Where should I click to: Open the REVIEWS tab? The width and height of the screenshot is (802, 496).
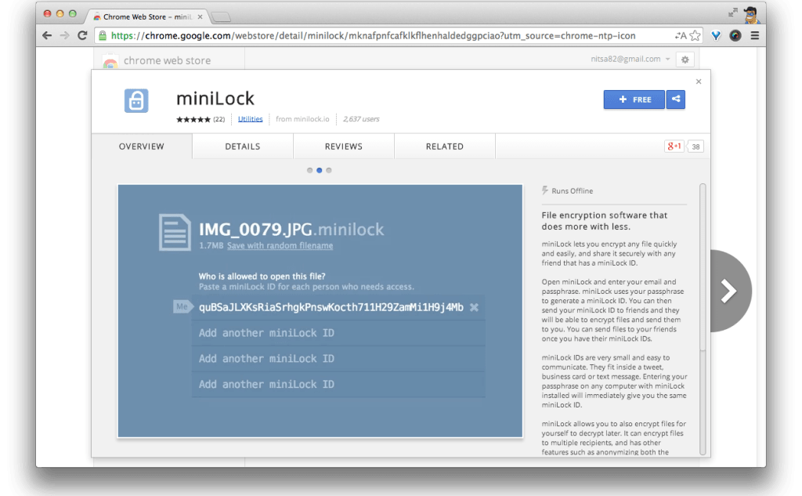[x=342, y=146]
